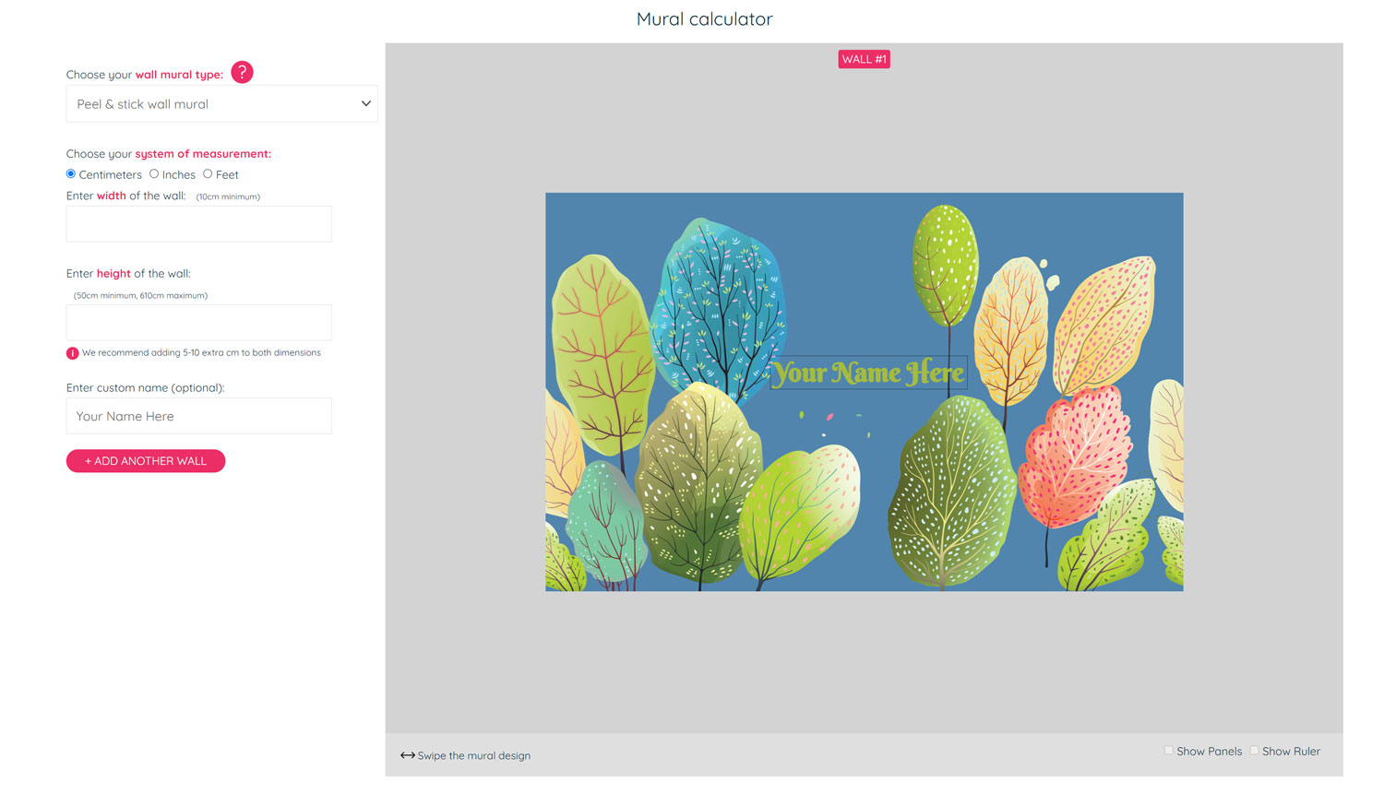Enable the Show Panels checkbox
The width and height of the screenshot is (1384, 795).
pos(1168,751)
